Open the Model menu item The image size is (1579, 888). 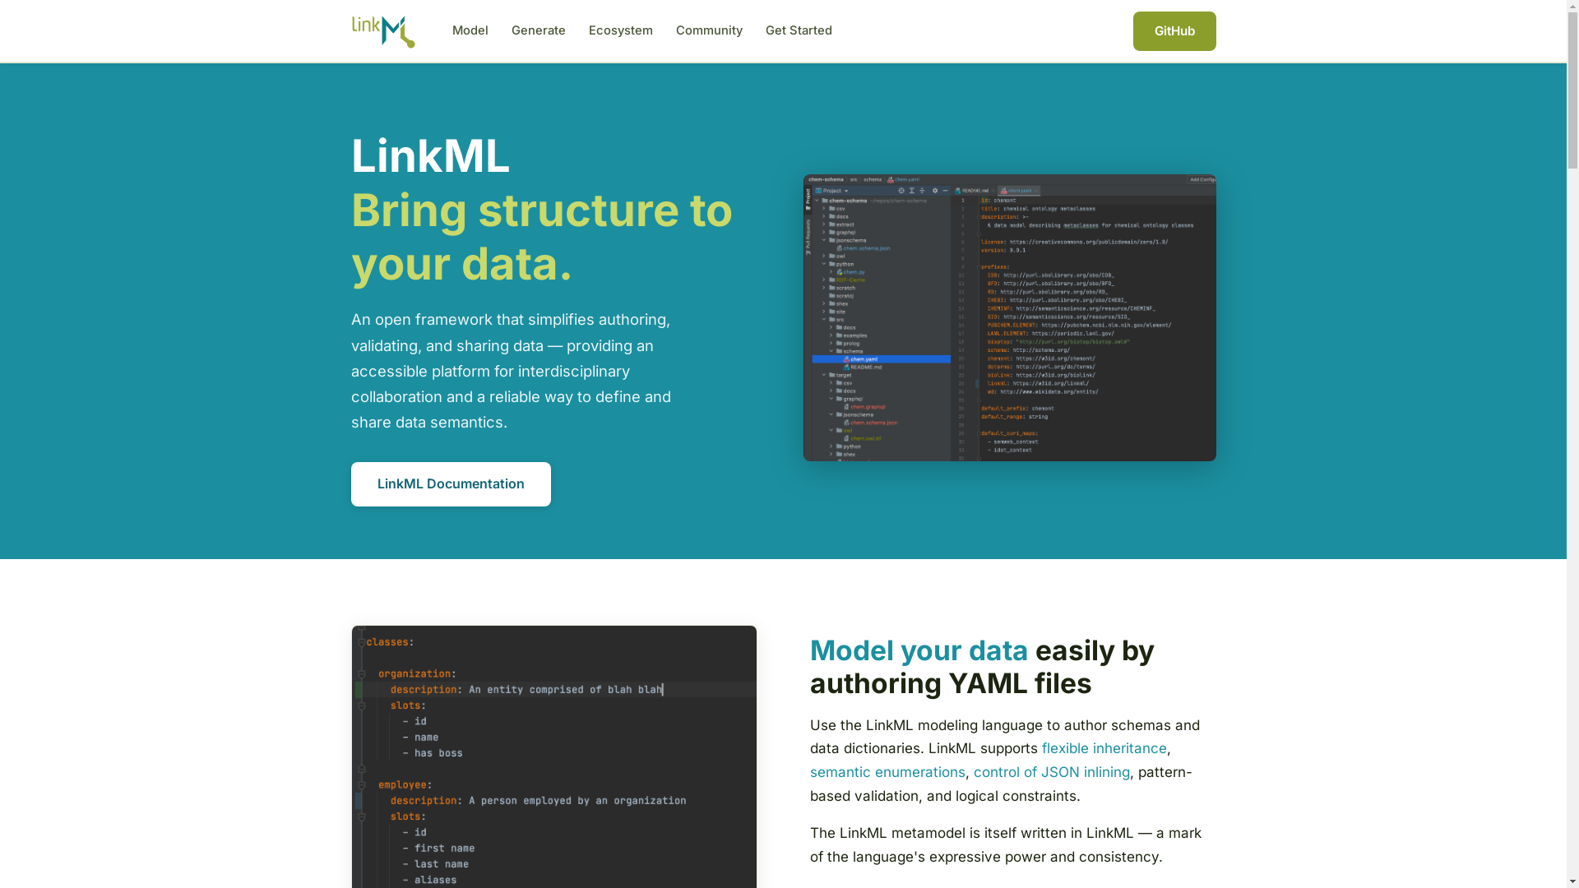point(470,30)
